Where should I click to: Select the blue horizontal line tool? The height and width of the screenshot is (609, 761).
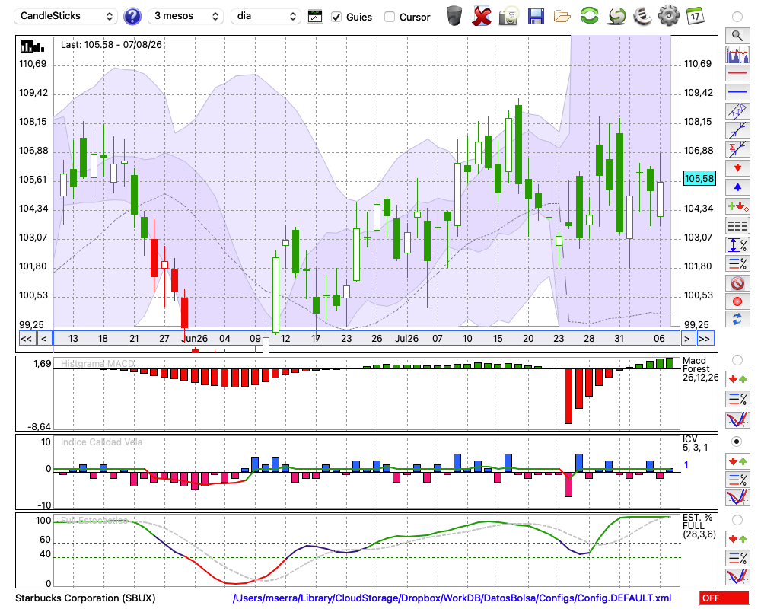[x=737, y=92]
